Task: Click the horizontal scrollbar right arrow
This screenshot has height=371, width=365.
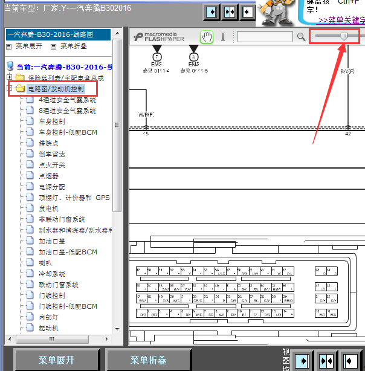Action: 107,339
